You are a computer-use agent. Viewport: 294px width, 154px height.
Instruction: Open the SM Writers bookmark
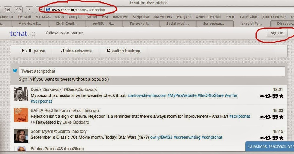(163, 17)
